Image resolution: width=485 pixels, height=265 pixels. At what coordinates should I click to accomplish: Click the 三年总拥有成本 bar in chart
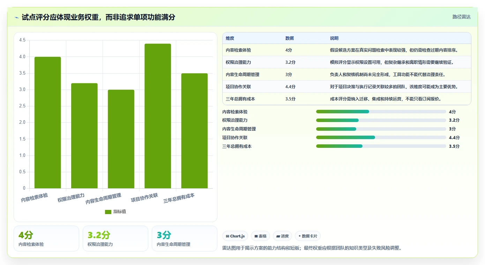[194, 131]
